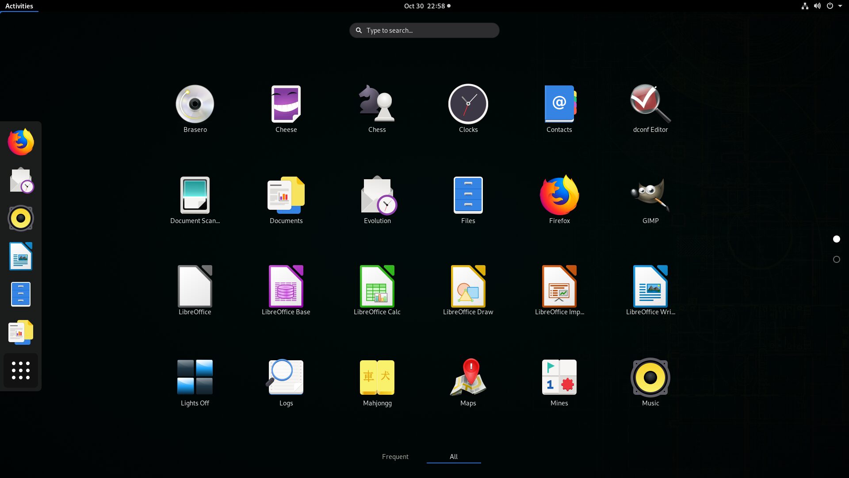This screenshot has height=478, width=849.
Task: Toggle the Show Applications grid button
Action: 21,370
